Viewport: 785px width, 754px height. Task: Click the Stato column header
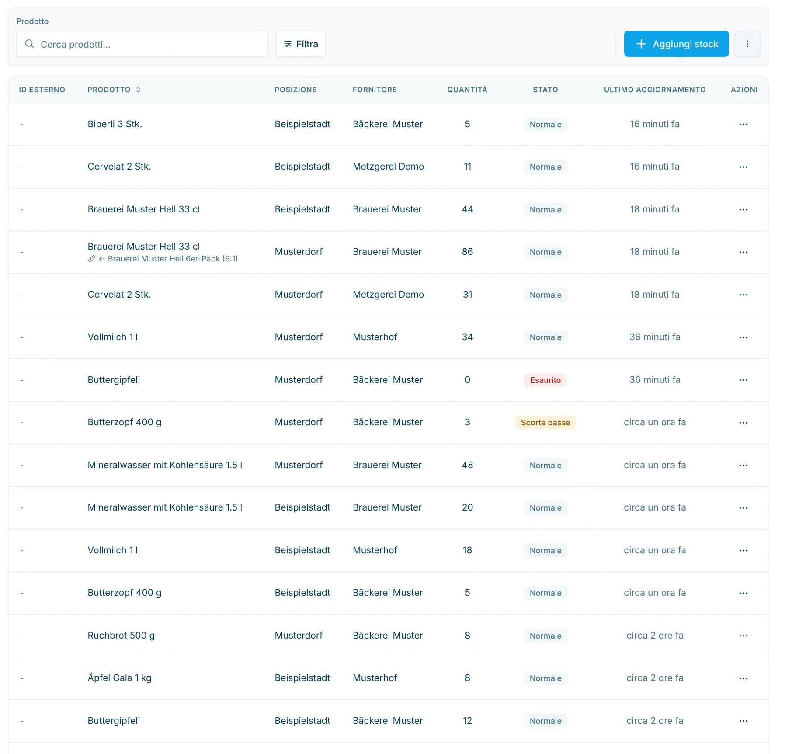(545, 90)
